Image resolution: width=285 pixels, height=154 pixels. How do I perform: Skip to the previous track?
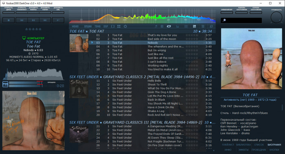pos(22,20)
